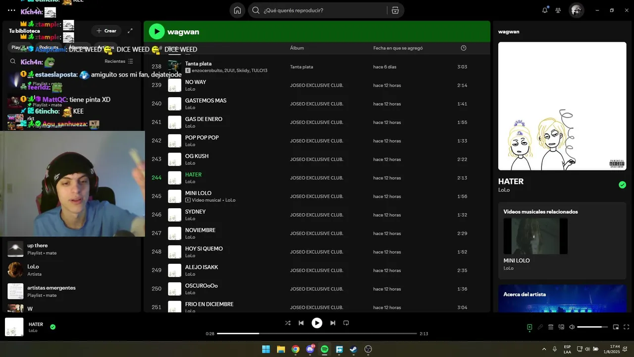The image size is (634, 357).
Task: Click the duration clock column header
Action: [464, 48]
